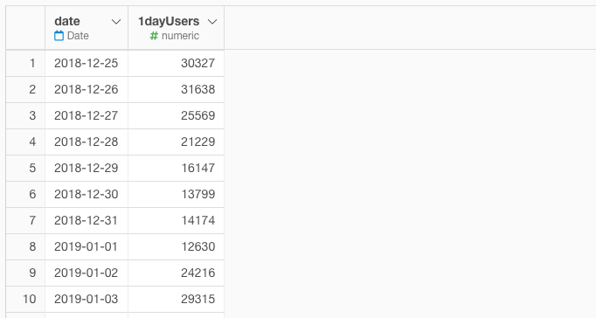The image size is (596, 318).
Task: Click the Date calendar type icon
Action: tap(59, 36)
